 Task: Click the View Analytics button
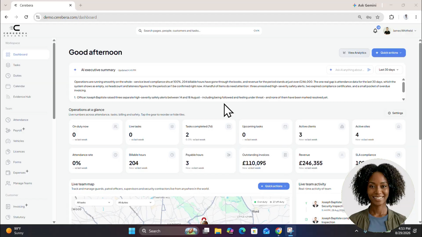point(354,53)
